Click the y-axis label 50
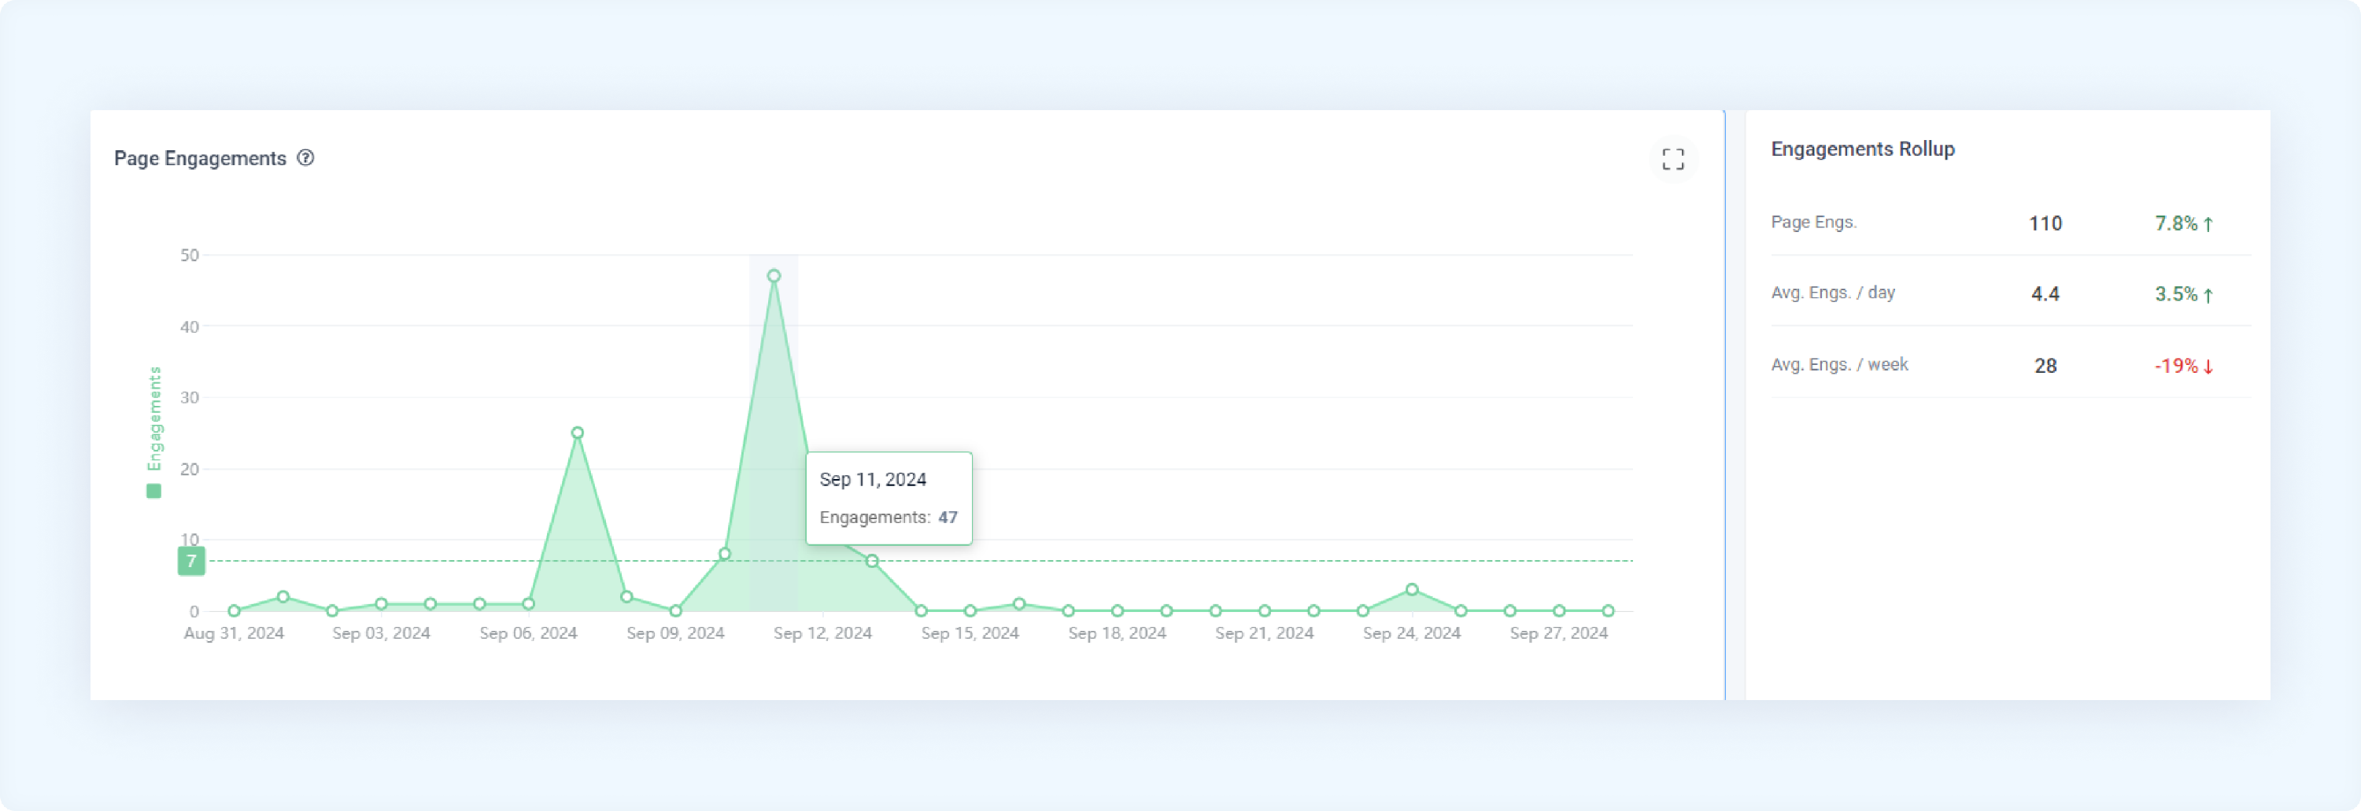 coord(190,255)
